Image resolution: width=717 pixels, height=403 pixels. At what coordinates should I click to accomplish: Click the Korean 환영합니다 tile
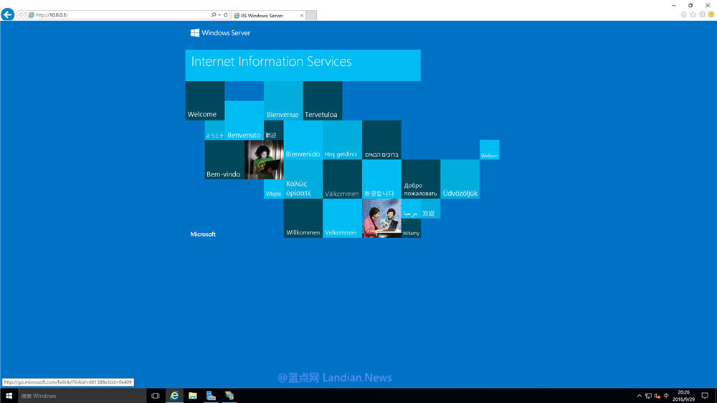(x=381, y=179)
